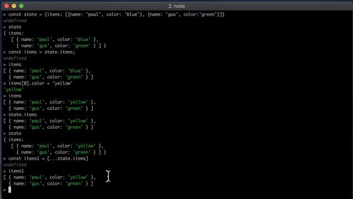Image resolution: width=353 pixels, height=199 pixels.
Task: Click the 'const items1 = [...state.items]' line
Action: tap(46, 159)
